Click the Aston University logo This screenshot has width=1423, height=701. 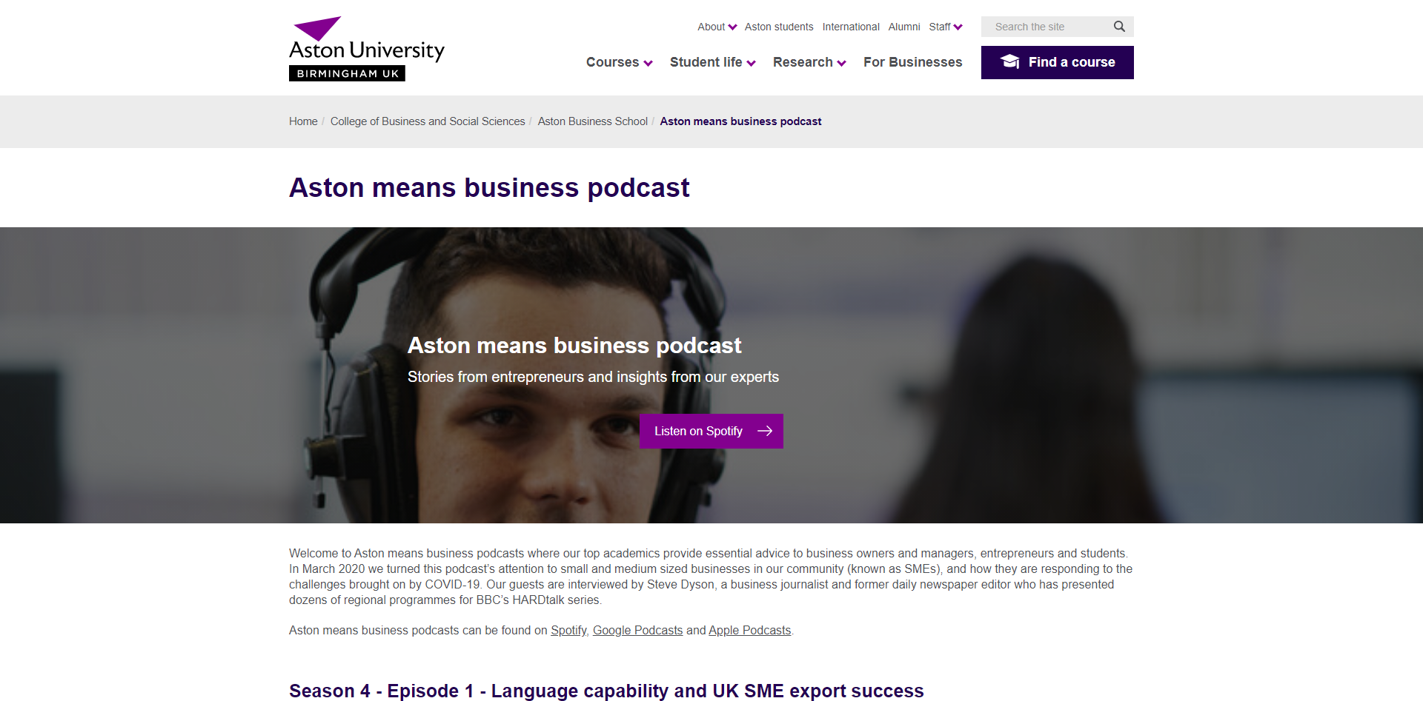(x=367, y=49)
